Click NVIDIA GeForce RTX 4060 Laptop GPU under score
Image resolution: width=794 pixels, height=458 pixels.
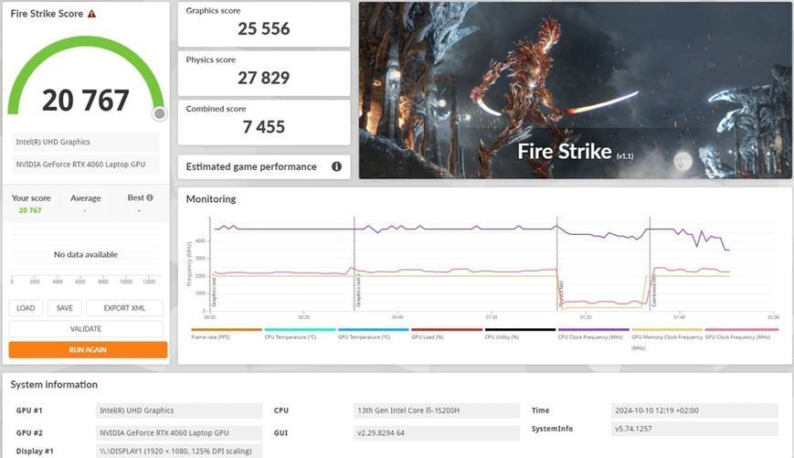86,165
